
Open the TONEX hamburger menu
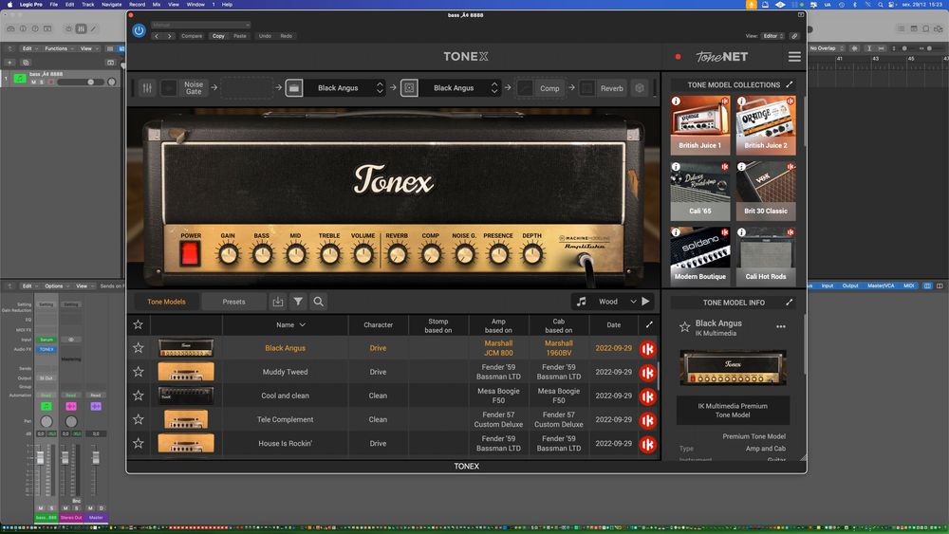pyautogui.click(x=794, y=57)
